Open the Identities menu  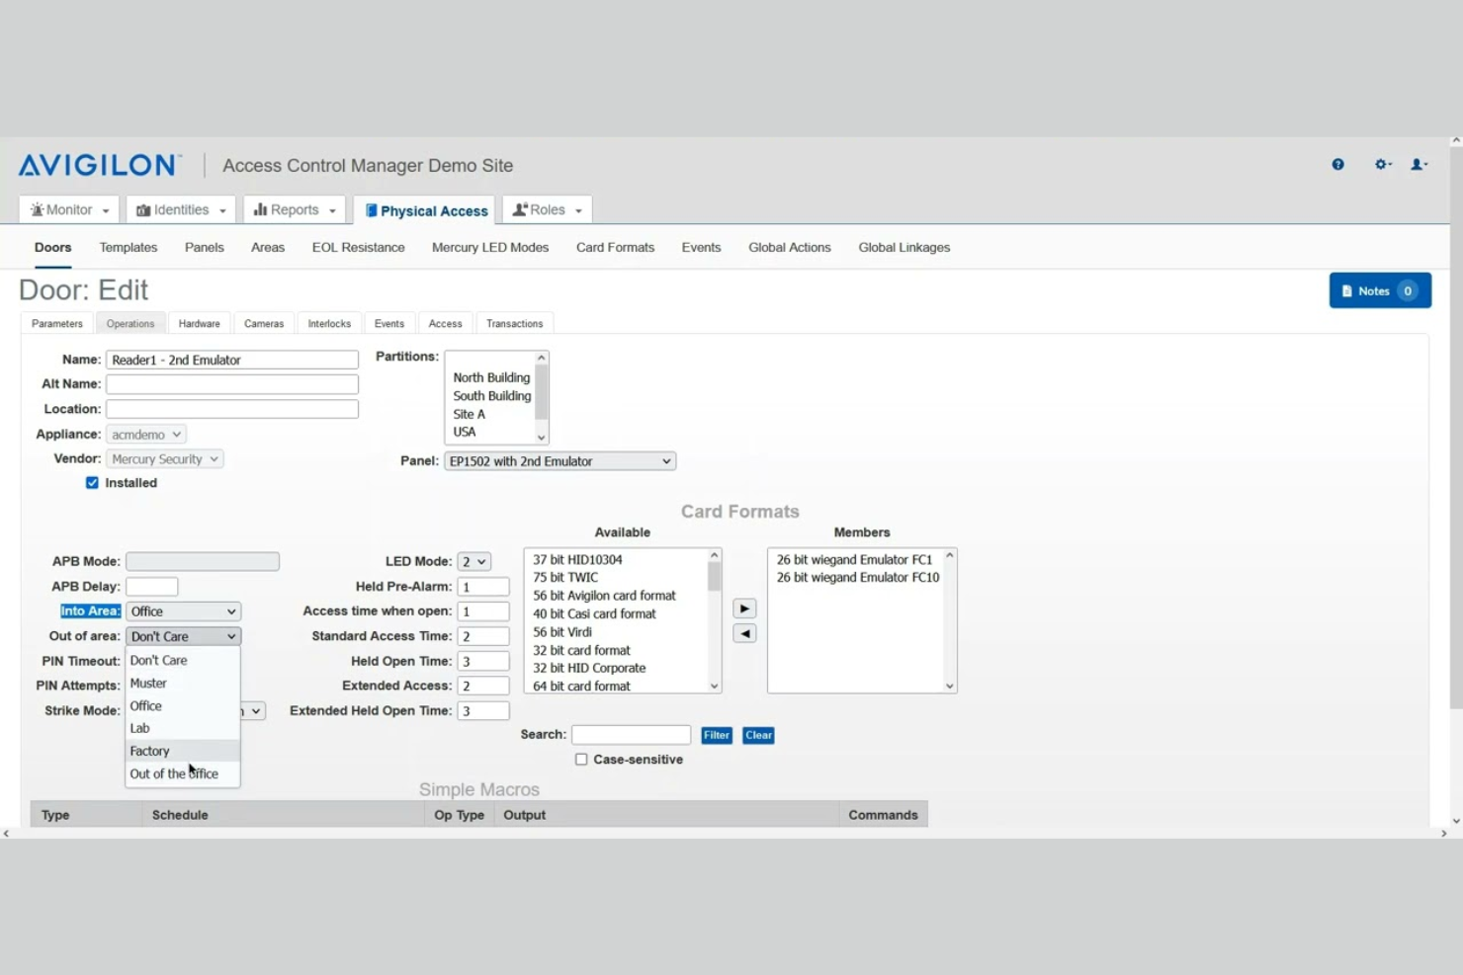pyautogui.click(x=181, y=209)
